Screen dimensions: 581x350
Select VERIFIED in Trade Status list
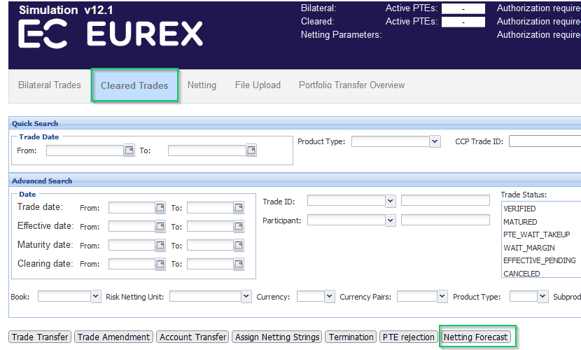click(x=519, y=209)
